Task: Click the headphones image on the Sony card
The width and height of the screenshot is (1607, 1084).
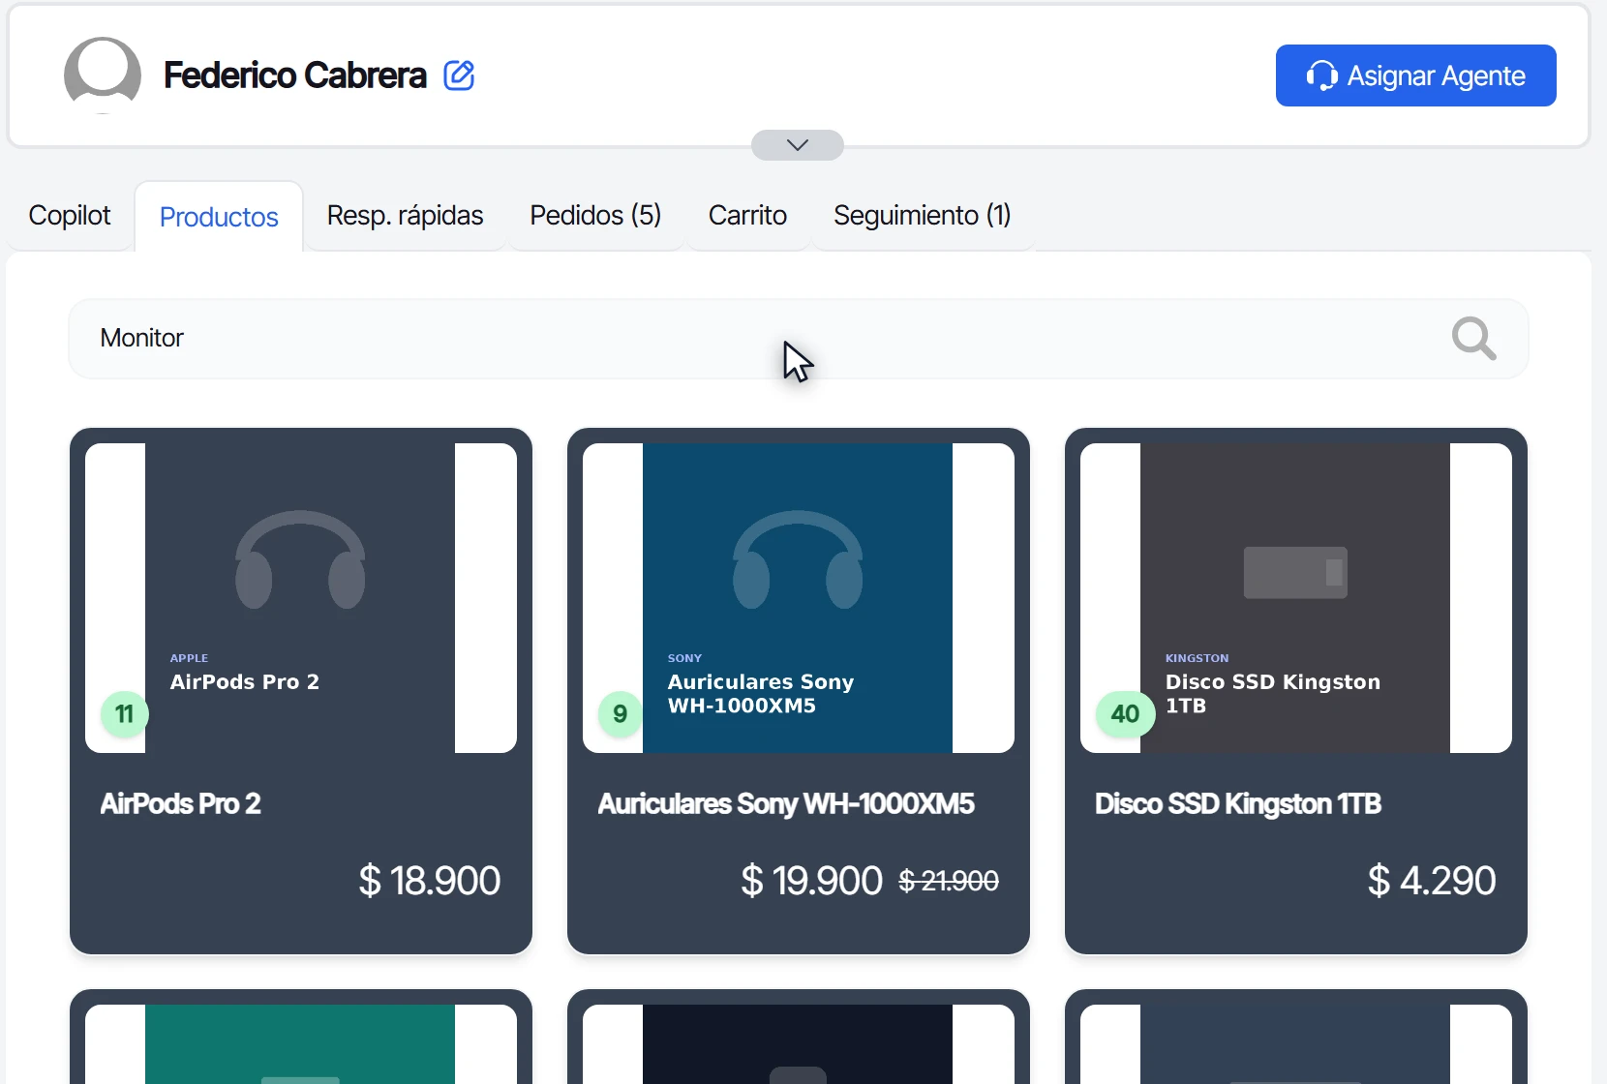Action: (798, 559)
